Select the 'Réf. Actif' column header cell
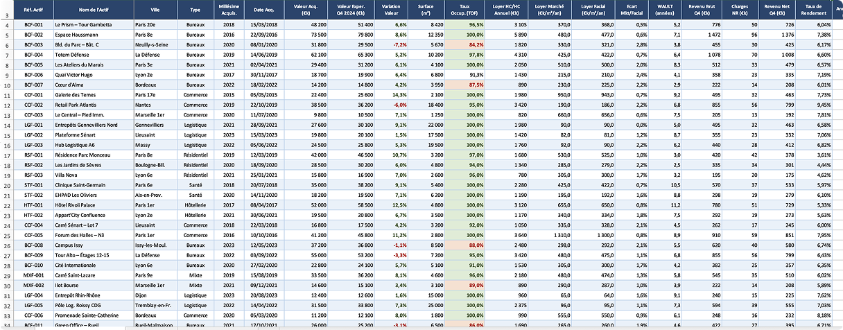The height and width of the screenshot is (330, 843). pos(34,10)
